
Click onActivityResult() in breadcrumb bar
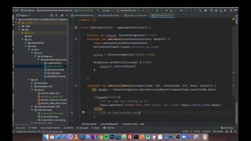109,124
